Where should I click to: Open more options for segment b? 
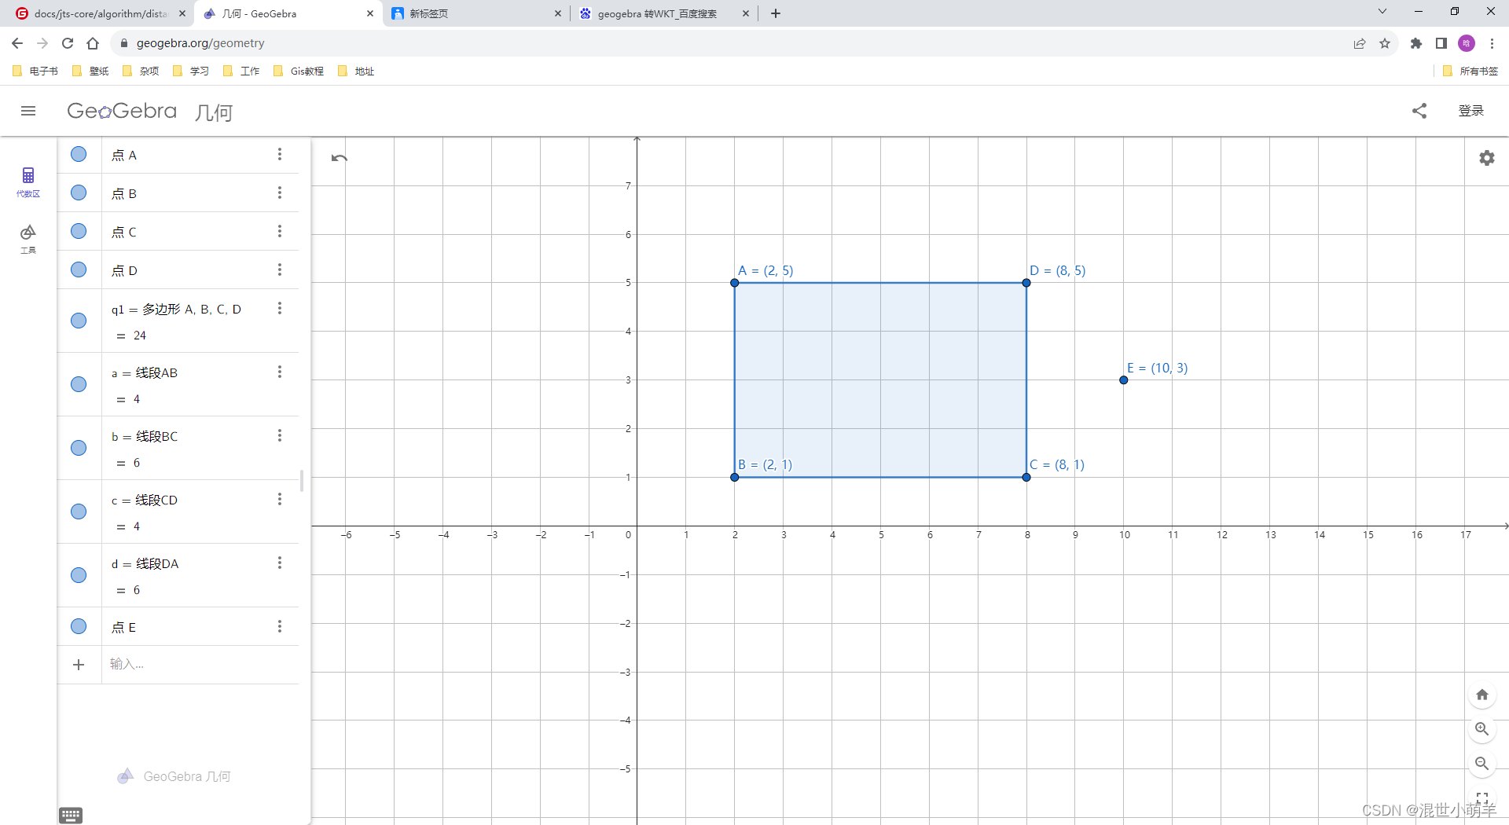pos(280,435)
